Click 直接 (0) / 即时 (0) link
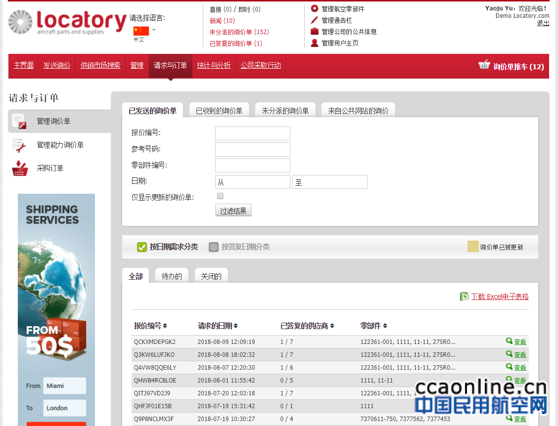558x426 pixels. 235,9
